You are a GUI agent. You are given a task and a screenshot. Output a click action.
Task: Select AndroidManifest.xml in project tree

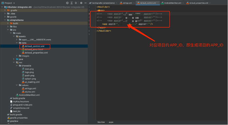click(29, 95)
